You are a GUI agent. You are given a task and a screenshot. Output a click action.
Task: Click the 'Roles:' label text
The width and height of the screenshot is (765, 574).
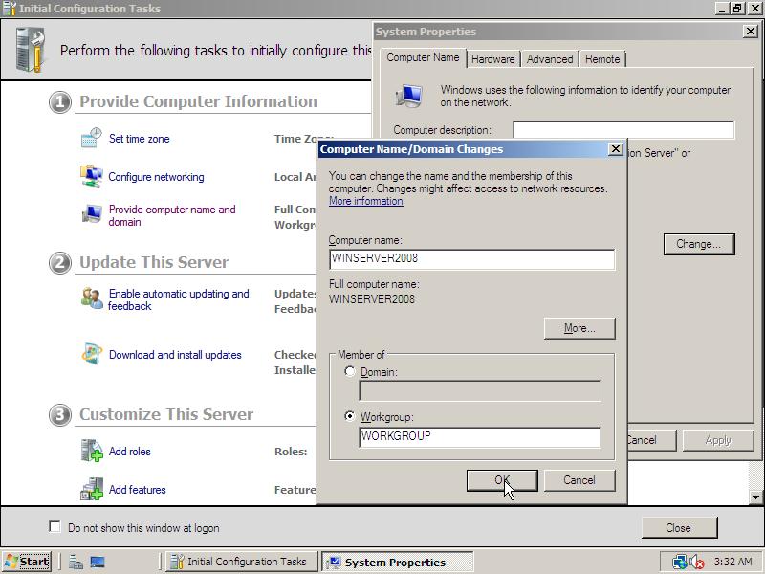pos(291,452)
